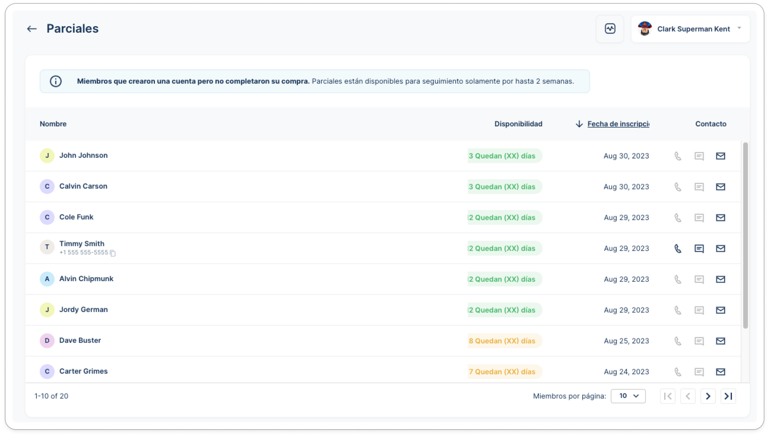
Task: Select the John Johnson name
Action: point(83,156)
